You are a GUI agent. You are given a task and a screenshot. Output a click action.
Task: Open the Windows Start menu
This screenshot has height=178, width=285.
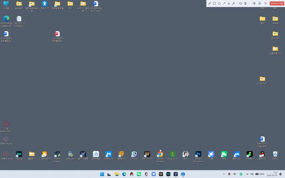[102, 174]
